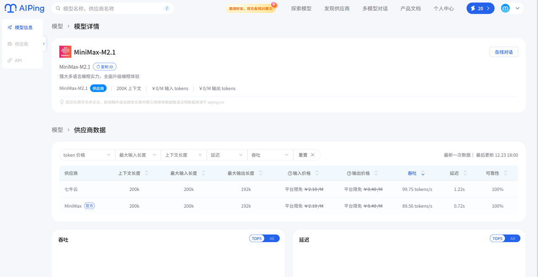This screenshot has height=277, width=538.
Task: Collapse the sidebar with the left chevron
Action: click(44, 44)
